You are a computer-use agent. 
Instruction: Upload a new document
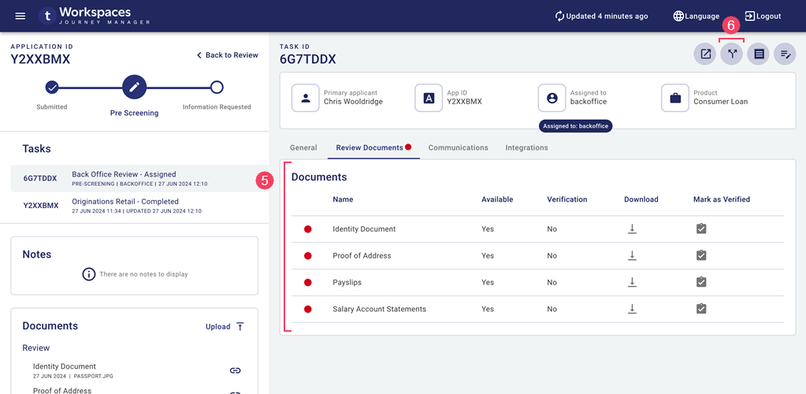[225, 326]
